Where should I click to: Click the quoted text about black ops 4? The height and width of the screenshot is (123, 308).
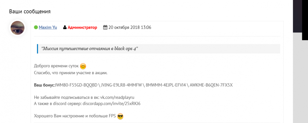[x=90, y=49]
